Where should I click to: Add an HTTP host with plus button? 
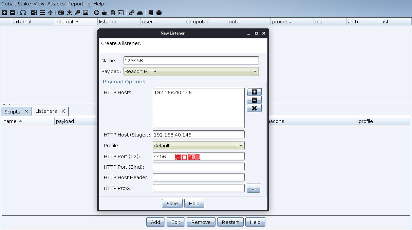coord(254,92)
